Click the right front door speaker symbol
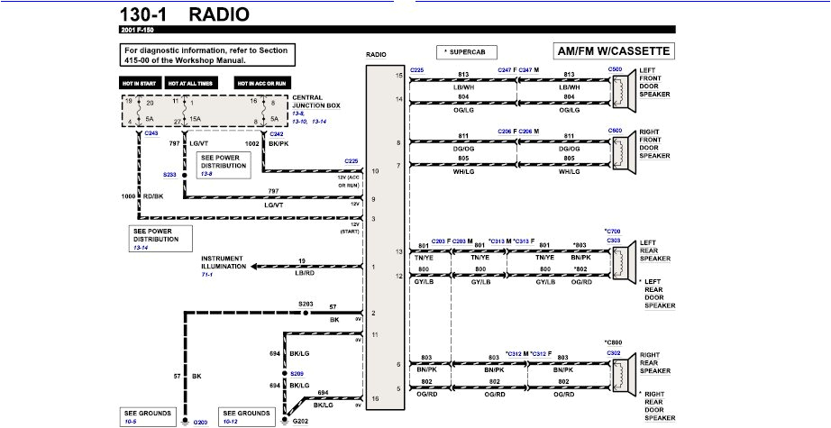This screenshot has width=831, height=428. [x=619, y=151]
